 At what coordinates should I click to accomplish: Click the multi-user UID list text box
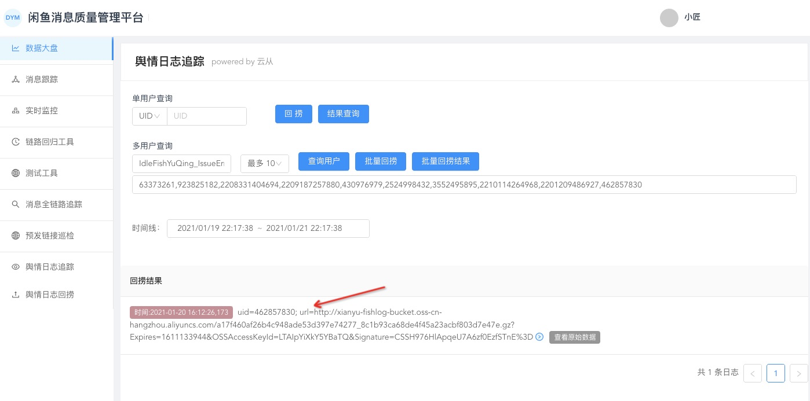click(x=464, y=185)
